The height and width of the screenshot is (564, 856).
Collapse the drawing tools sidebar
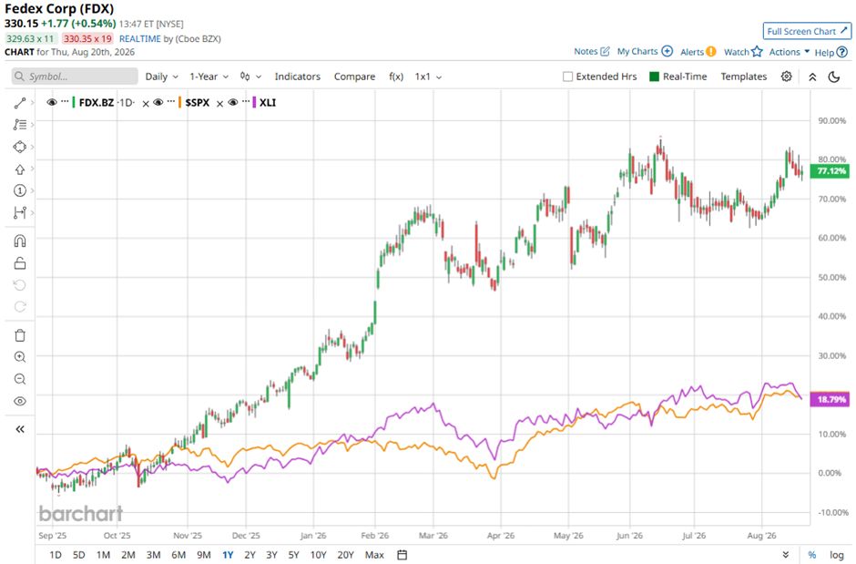point(20,429)
